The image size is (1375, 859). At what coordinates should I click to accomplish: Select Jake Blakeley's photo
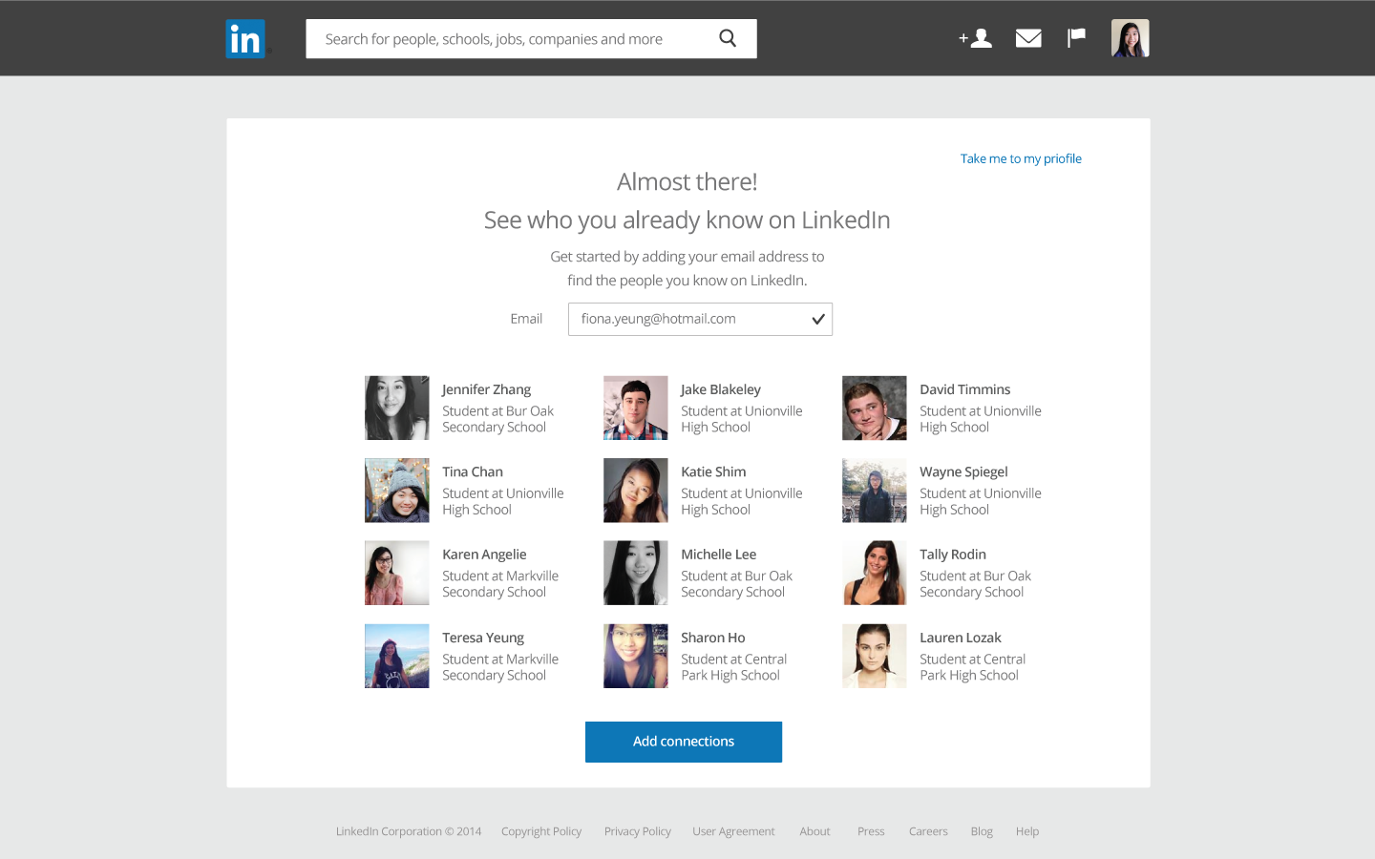[x=636, y=408]
